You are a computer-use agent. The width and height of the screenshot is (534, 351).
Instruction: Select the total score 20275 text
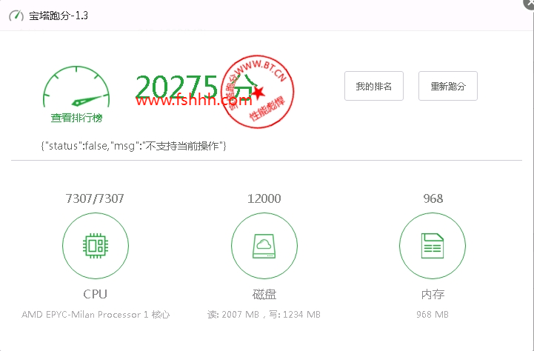coord(176,87)
